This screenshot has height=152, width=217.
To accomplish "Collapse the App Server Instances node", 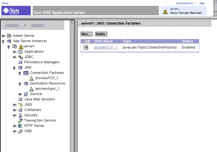I will tap(3, 42).
